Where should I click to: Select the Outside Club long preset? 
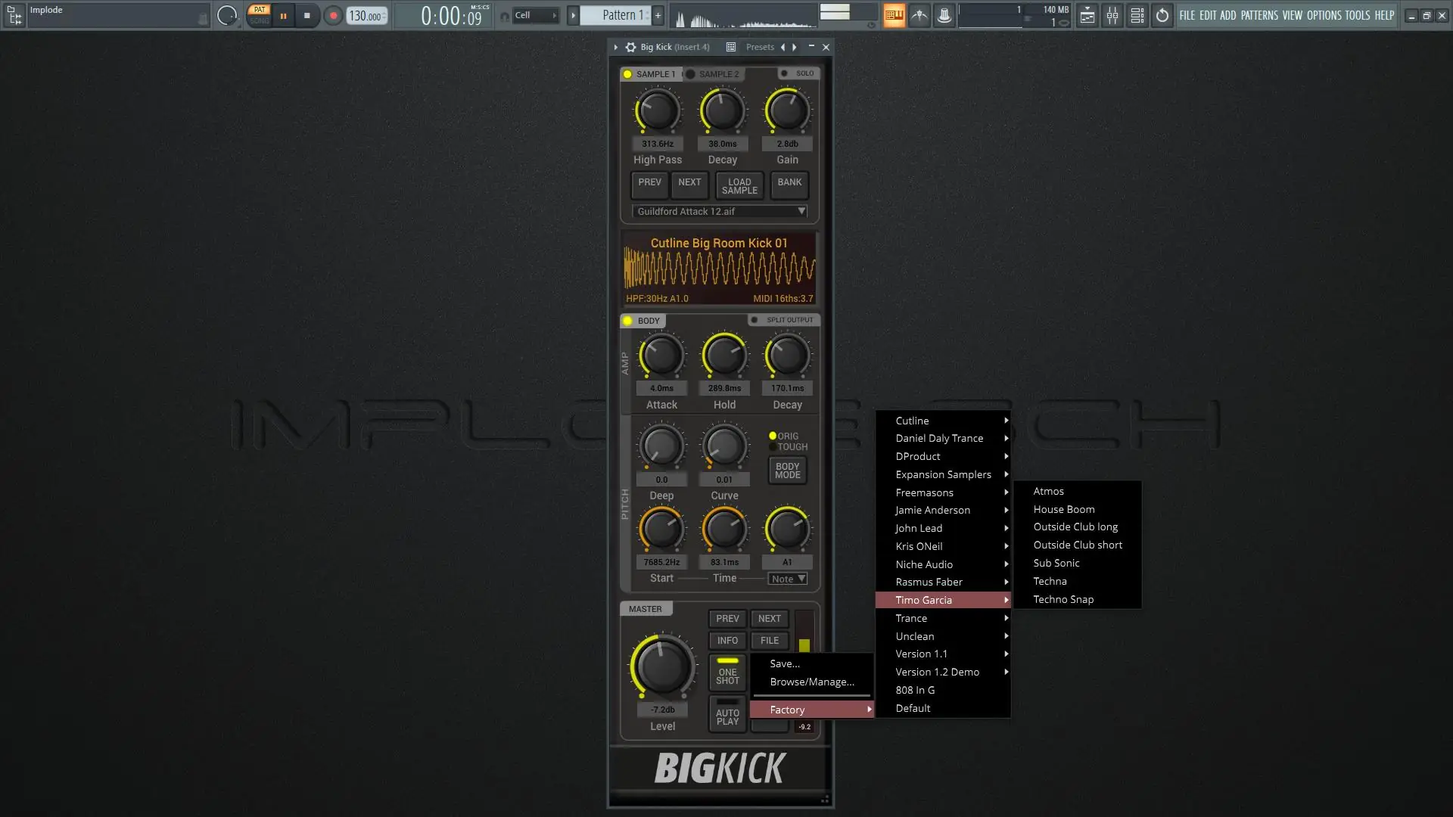[1075, 527]
